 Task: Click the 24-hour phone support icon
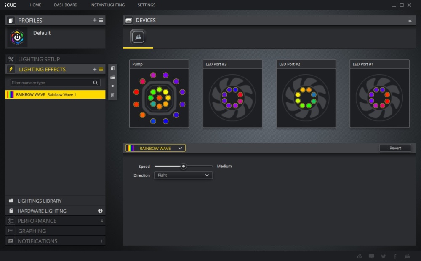359,256
